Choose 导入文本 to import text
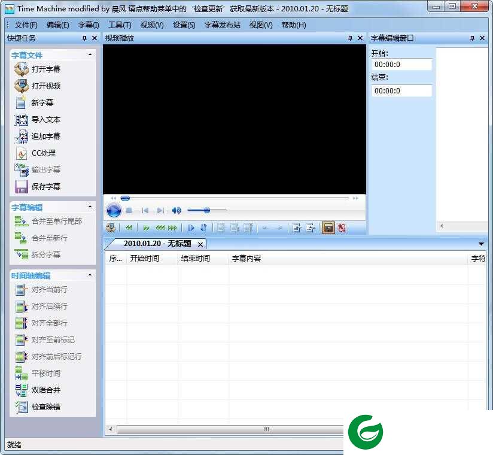Image resolution: width=493 pixels, height=455 pixels. point(37,120)
